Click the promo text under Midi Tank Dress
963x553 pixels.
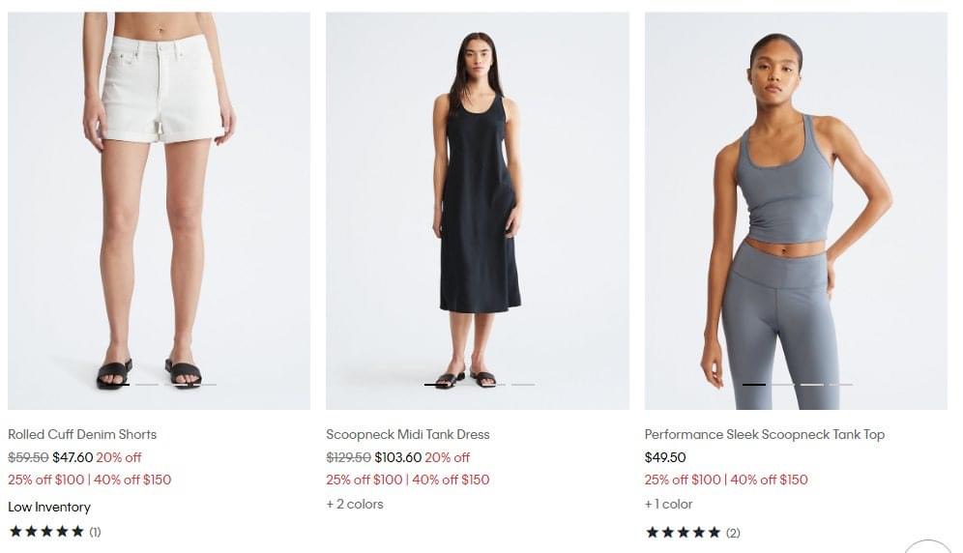407,480
